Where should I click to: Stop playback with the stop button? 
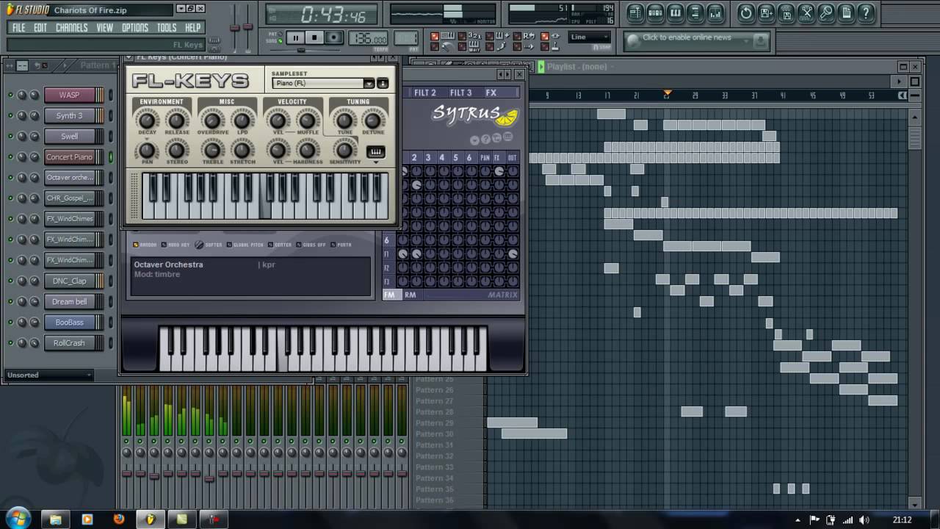(x=314, y=37)
